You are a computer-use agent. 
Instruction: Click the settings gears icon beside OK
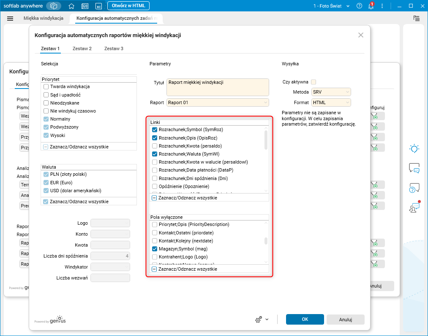259,320
